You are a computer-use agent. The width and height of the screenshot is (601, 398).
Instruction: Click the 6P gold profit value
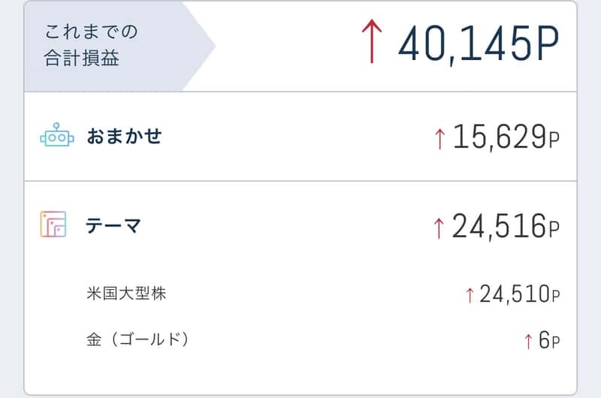[x=549, y=340]
